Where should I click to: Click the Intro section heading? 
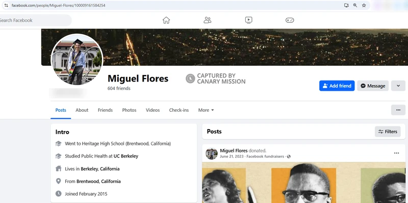pyautogui.click(x=62, y=132)
